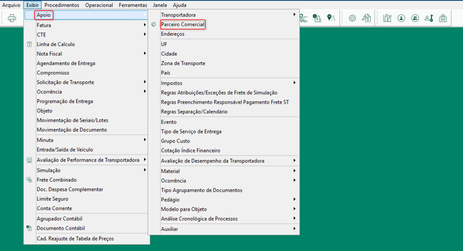Open settings via the gear toolbar icon

pos(352,18)
